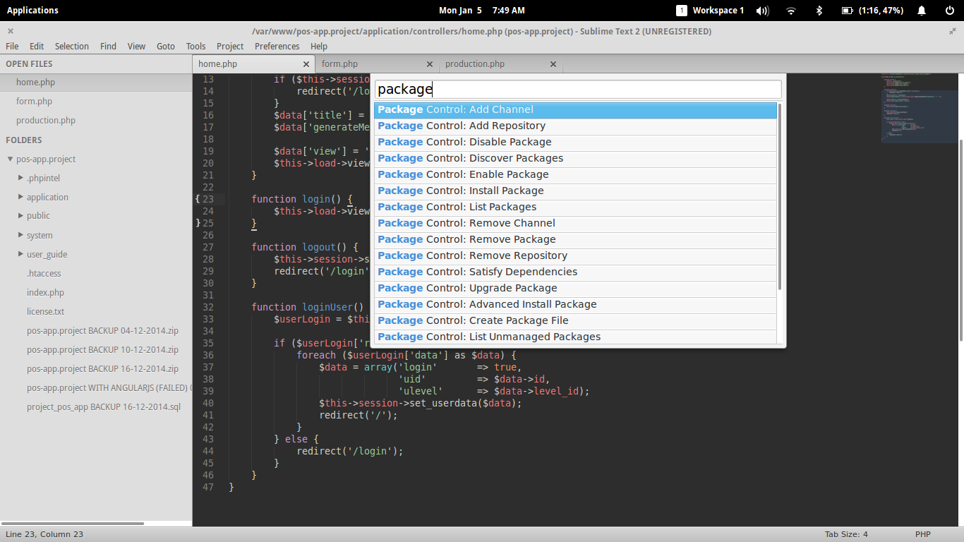Select Package Control: Create Package File

pos(575,321)
